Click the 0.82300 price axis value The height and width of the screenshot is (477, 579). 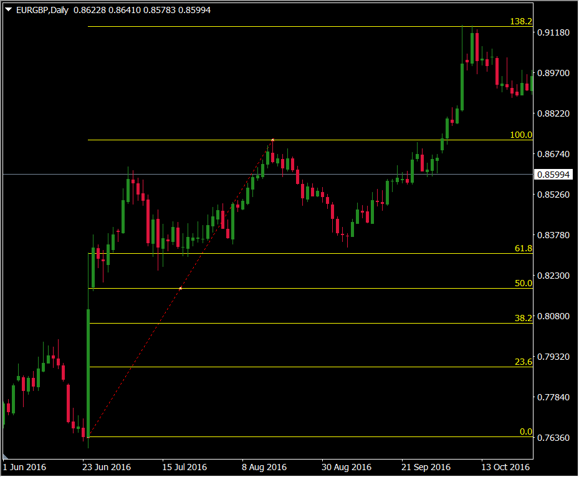pyautogui.click(x=553, y=276)
